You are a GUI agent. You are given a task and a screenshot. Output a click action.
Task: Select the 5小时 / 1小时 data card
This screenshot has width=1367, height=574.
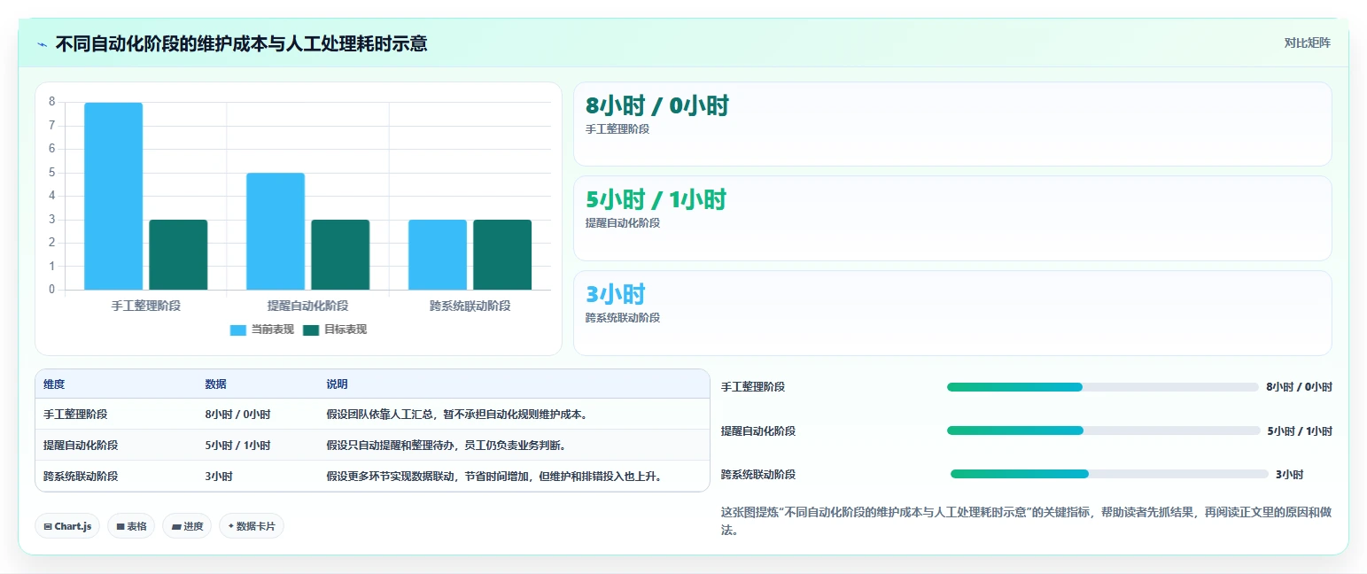point(952,218)
